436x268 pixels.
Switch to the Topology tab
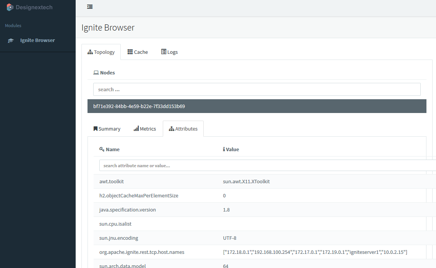pyautogui.click(x=101, y=52)
